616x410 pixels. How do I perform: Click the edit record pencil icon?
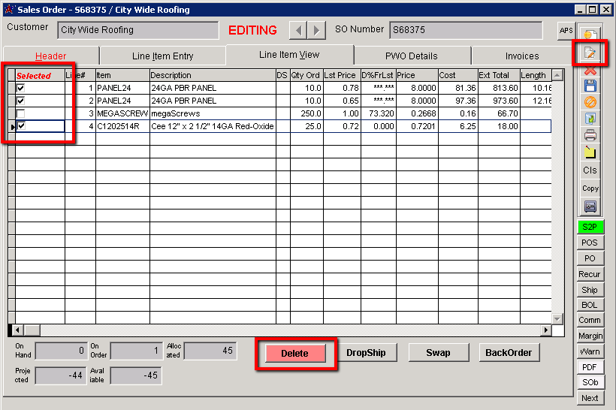coord(590,53)
